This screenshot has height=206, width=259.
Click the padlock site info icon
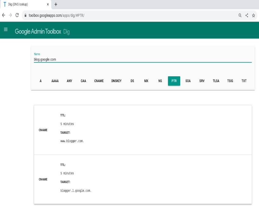[25, 15]
